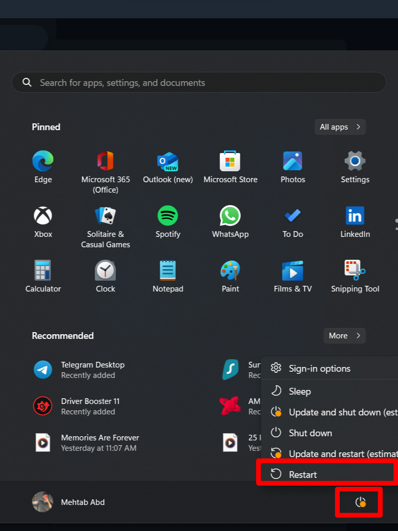Click the search box for apps and settings
This screenshot has height=531, width=398.
pos(199,83)
